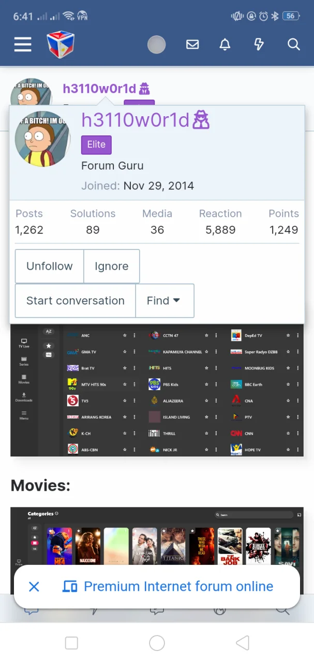Tap the Android recent apps square
The image size is (314, 664).
coord(71,643)
